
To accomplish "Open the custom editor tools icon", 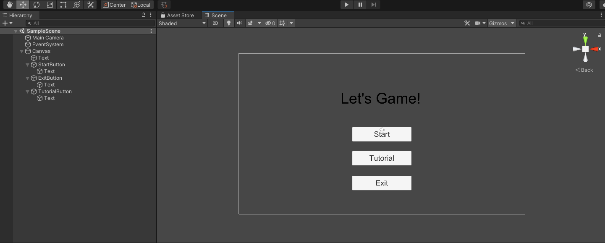I will [x=90, y=5].
